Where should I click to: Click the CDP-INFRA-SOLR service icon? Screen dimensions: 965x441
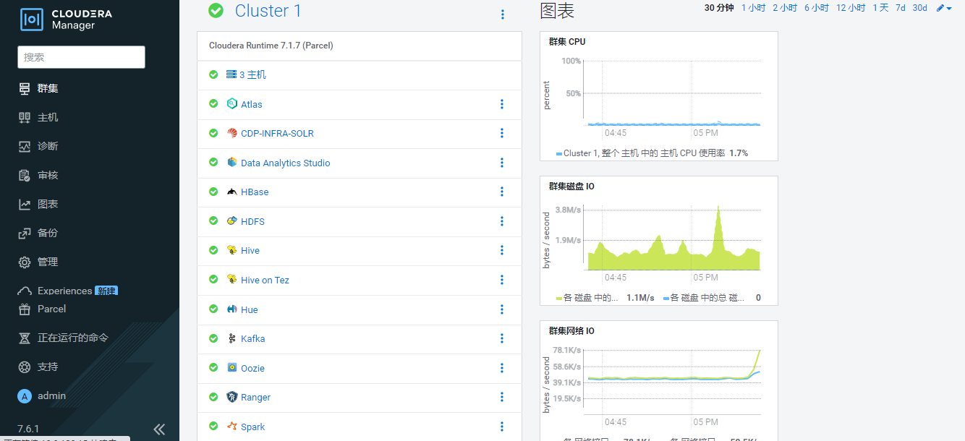coord(232,133)
